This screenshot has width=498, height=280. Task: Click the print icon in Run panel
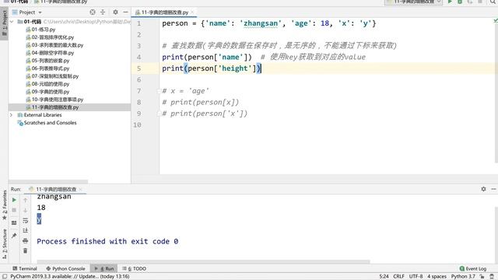tap(26, 240)
